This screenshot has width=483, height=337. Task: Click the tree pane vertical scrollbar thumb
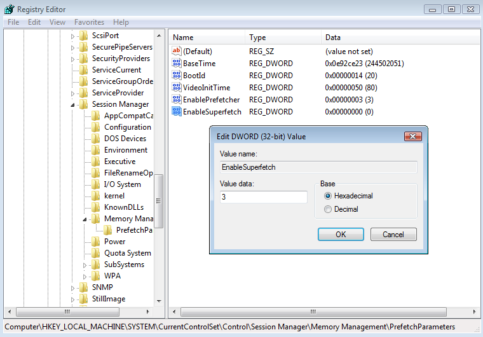(x=159, y=201)
